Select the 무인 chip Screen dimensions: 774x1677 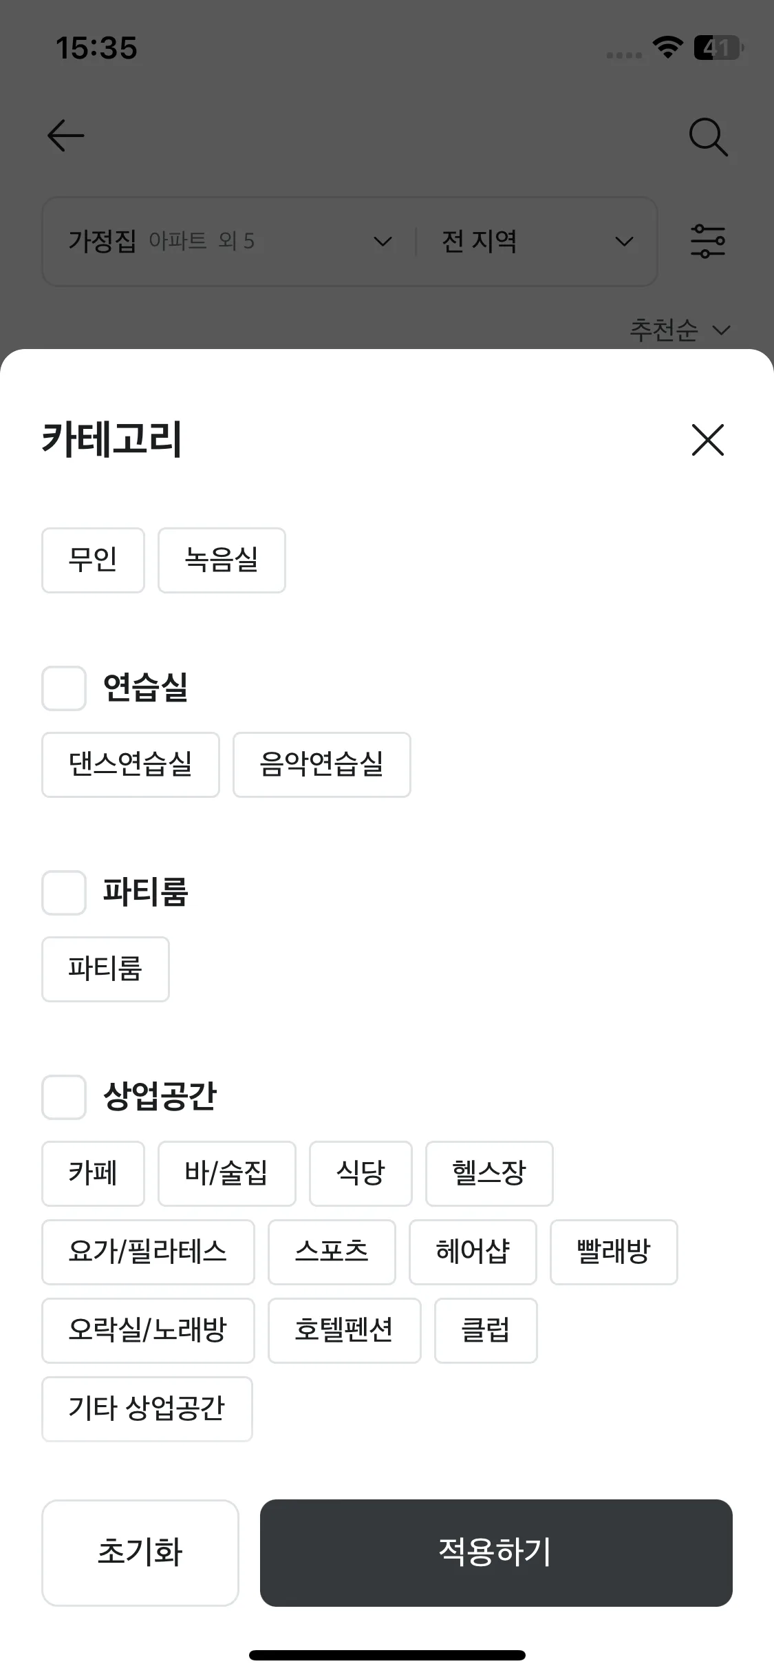click(x=93, y=560)
